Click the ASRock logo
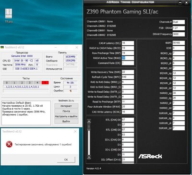The height and width of the screenshot is (175, 192). coord(150,156)
